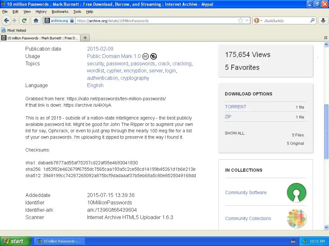Click the network tray icon near clock

(305, 241)
